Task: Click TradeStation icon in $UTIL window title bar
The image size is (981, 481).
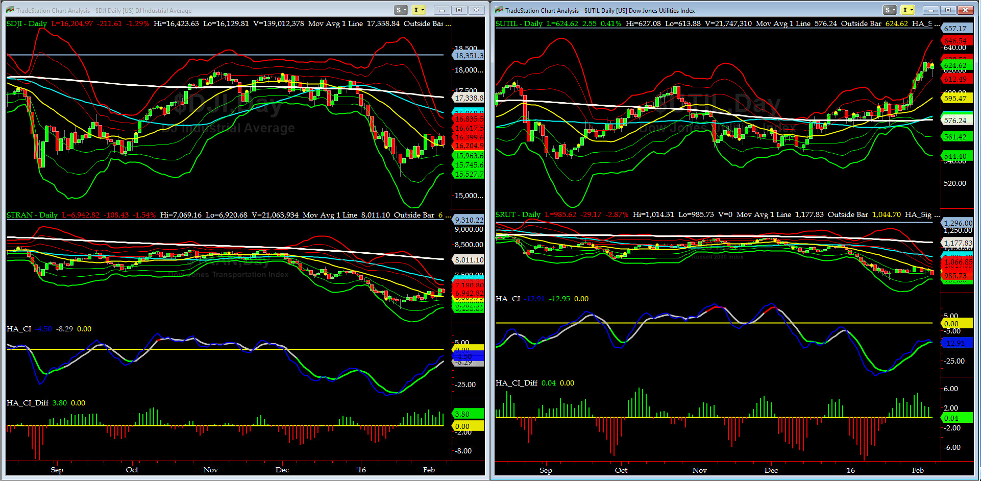Action: pos(499,10)
